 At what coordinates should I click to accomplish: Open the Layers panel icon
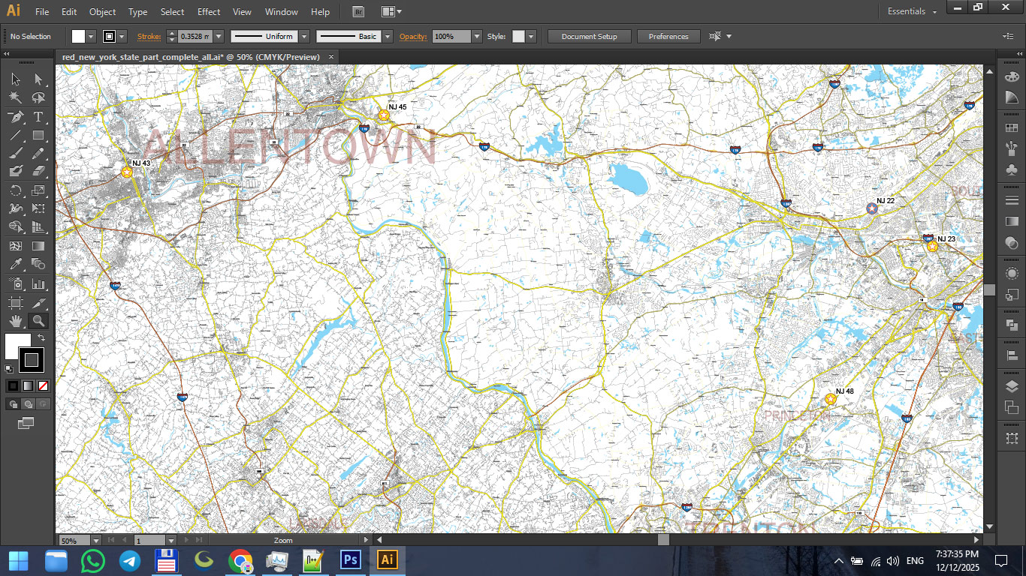(1012, 386)
